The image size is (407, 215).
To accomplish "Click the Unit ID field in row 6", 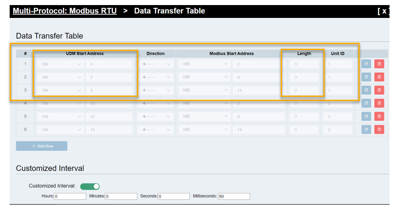I will coord(338,130).
